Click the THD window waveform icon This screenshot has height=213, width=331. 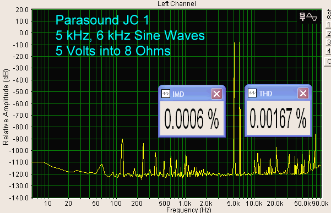point(252,93)
